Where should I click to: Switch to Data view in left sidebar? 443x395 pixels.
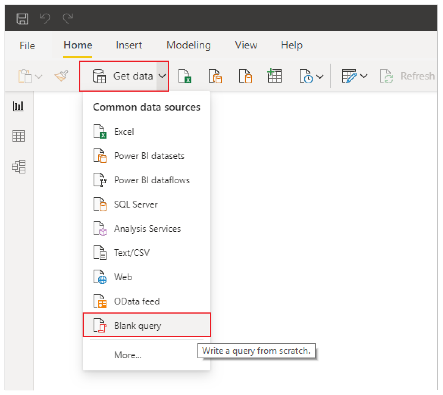coord(19,136)
